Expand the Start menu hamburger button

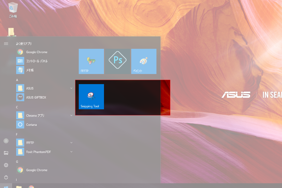pyautogui.click(x=6, y=44)
